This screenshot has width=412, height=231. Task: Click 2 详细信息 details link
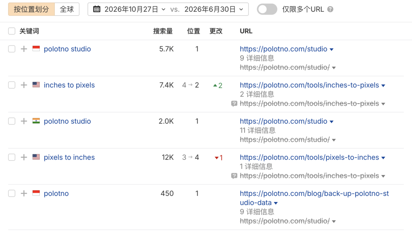click(257, 94)
